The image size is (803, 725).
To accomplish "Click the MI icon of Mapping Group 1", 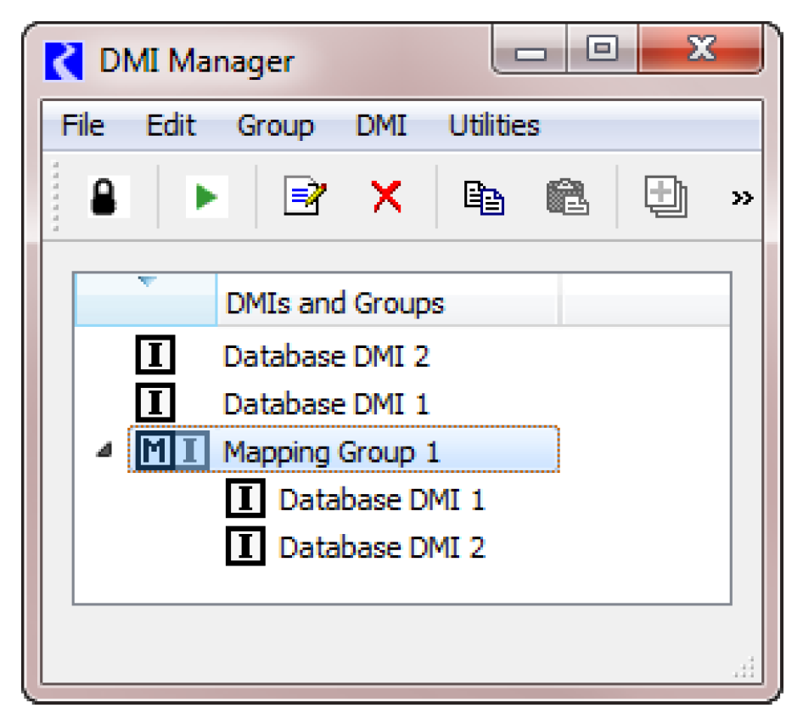I will (174, 451).
